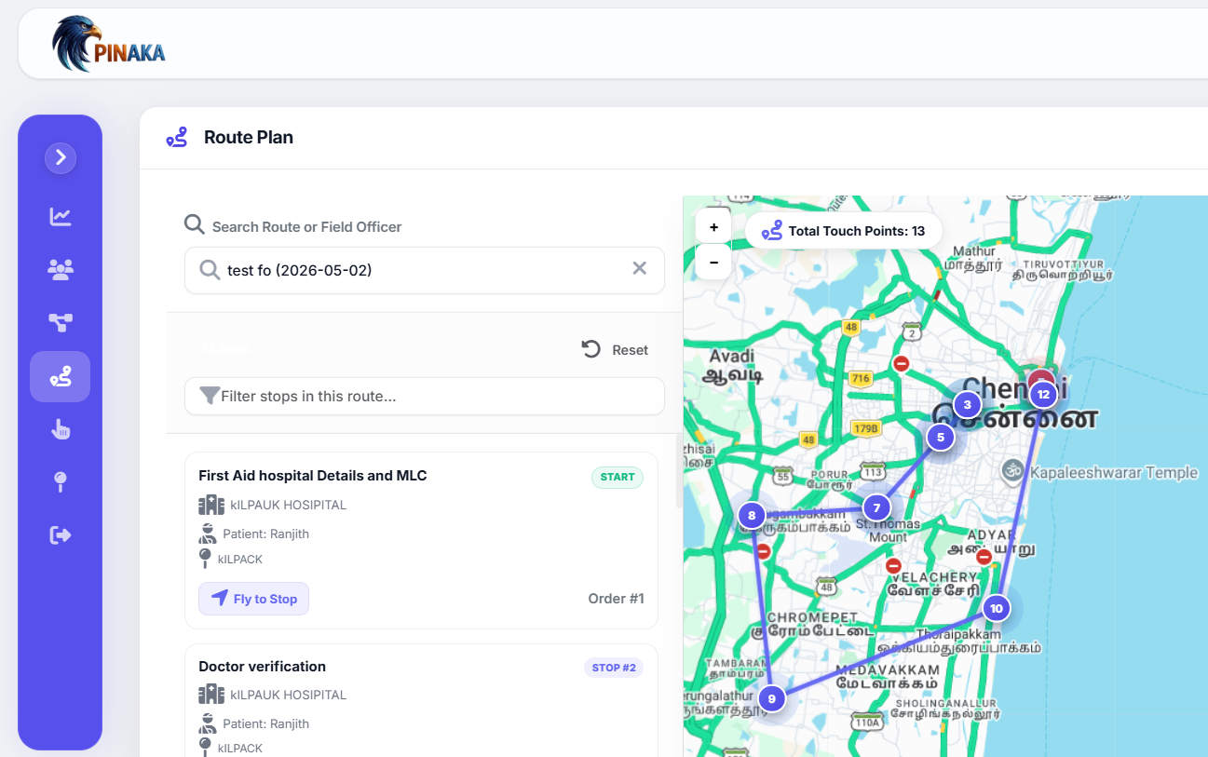Open the analytics chart sidebar icon
Viewport: 1208px width, 757px height.
(61, 217)
